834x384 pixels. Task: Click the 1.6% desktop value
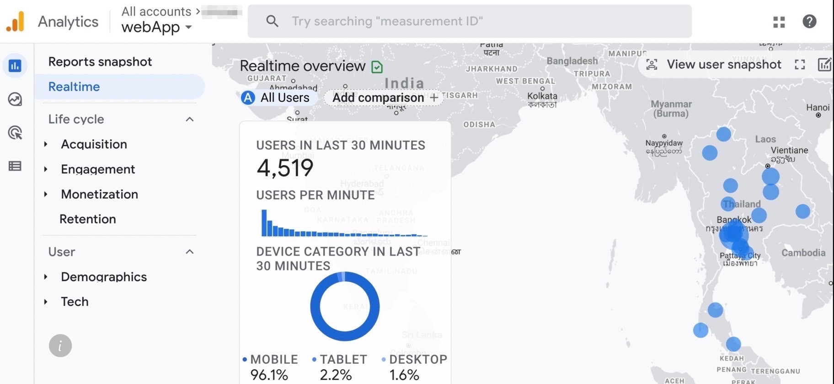click(404, 375)
